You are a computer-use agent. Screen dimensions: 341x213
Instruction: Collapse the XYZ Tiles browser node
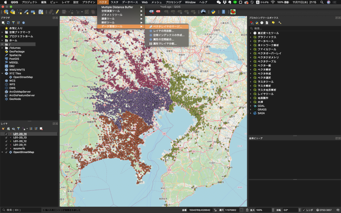click(2, 74)
